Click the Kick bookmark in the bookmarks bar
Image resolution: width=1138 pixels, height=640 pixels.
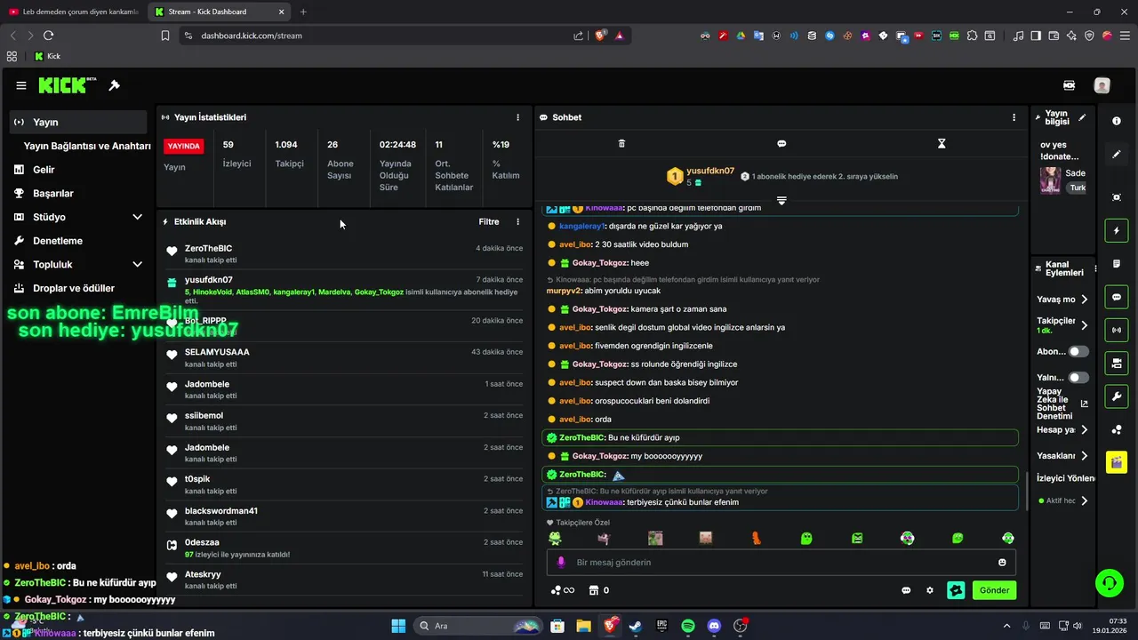[47, 56]
